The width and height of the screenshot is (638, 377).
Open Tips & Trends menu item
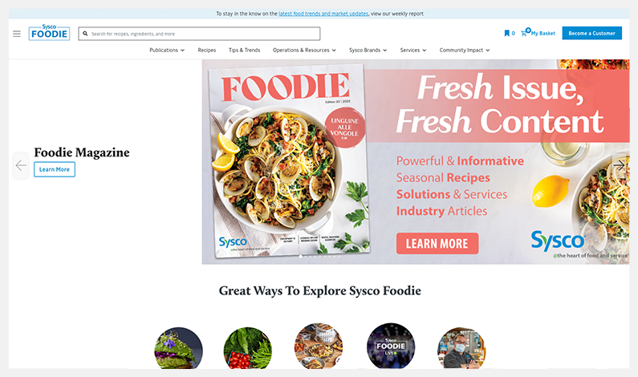pyautogui.click(x=244, y=51)
